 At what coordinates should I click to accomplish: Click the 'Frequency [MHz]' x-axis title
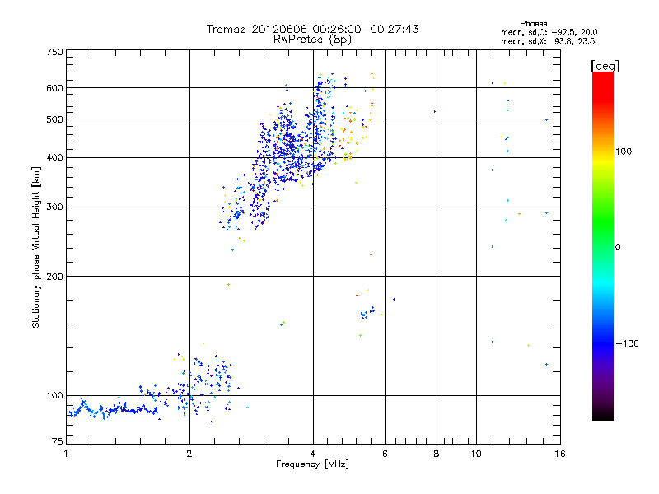[312, 464]
